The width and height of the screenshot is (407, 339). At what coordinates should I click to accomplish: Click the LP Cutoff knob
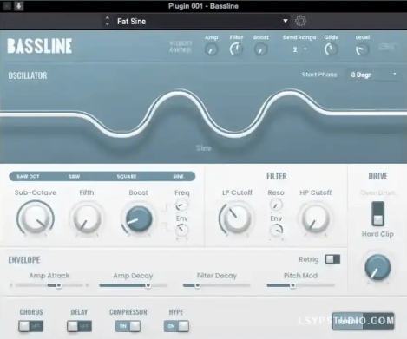point(236,218)
